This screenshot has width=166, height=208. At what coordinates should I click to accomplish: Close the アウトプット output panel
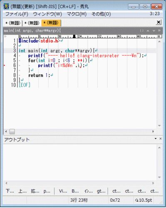(x=161, y=139)
